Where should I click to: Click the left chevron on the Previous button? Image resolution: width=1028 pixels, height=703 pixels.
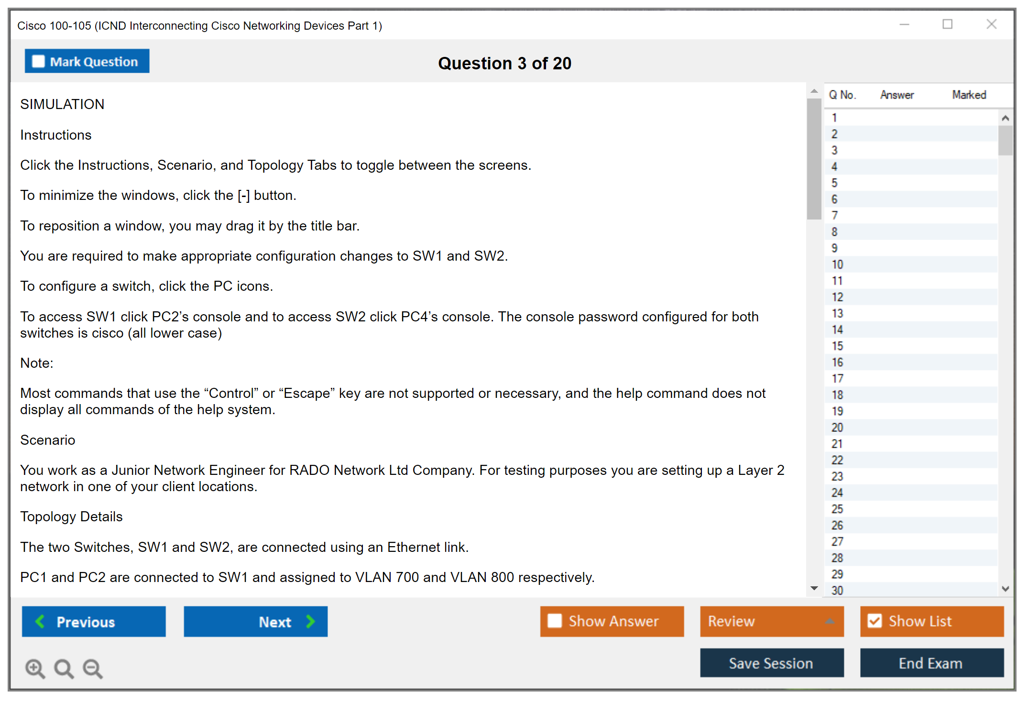click(x=40, y=621)
